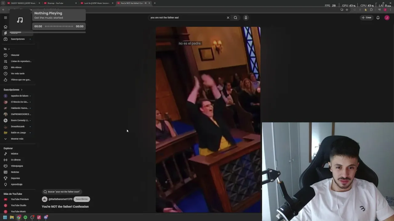The width and height of the screenshot is (394, 221).
Task: Open Suscripciones in the sidebar
Action: coord(18,39)
